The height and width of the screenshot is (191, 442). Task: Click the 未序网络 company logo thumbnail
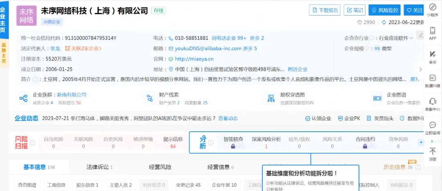pos(27,16)
